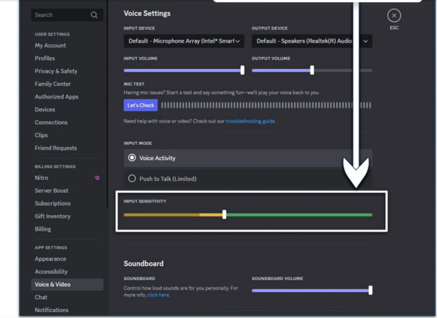This screenshot has width=437, height=318.
Task: Click into the settings Search field
Action: 67,15
